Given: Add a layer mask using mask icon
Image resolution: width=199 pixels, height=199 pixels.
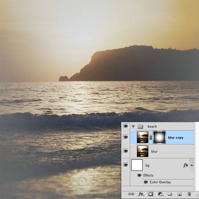Looking at the screenshot, I should pyautogui.click(x=150, y=194).
